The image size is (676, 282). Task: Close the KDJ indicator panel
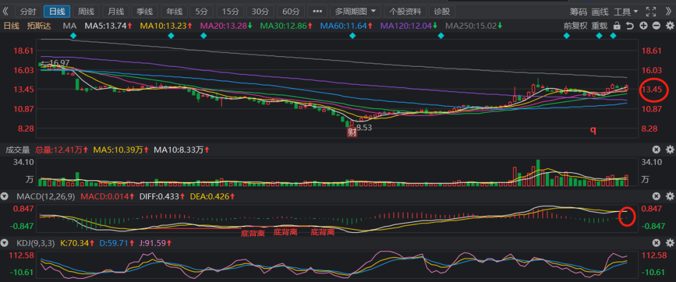pyautogui.click(x=657, y=242)
